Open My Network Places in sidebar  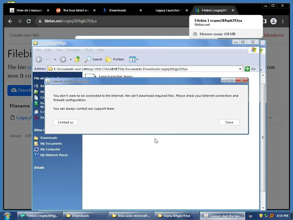pyautogui.click(x=54, y=155)
